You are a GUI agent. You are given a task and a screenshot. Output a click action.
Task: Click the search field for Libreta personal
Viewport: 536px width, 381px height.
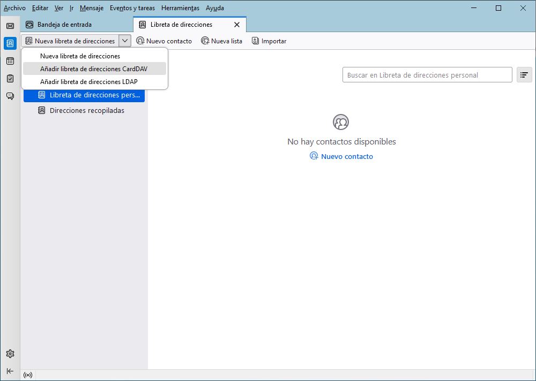click(x=427, y=75)
